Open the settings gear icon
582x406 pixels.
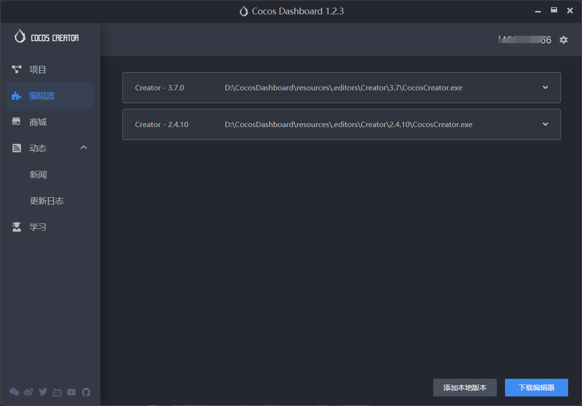(563, 40)
